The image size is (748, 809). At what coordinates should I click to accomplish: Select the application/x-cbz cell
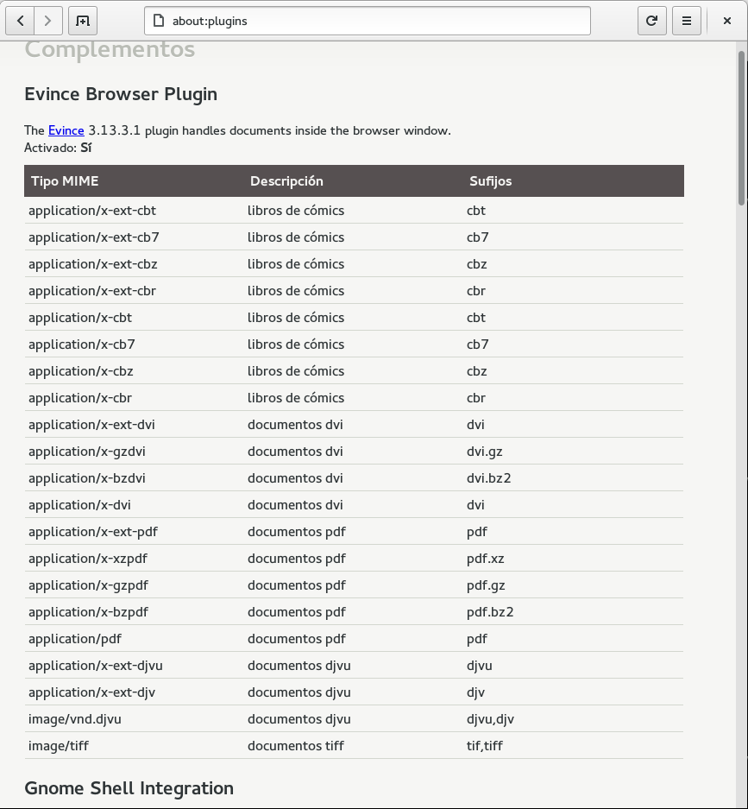tap(81, 371)
